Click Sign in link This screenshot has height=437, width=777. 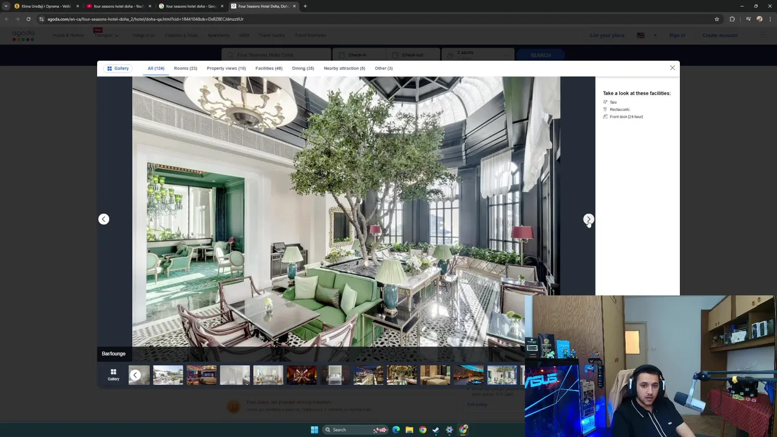677,35
